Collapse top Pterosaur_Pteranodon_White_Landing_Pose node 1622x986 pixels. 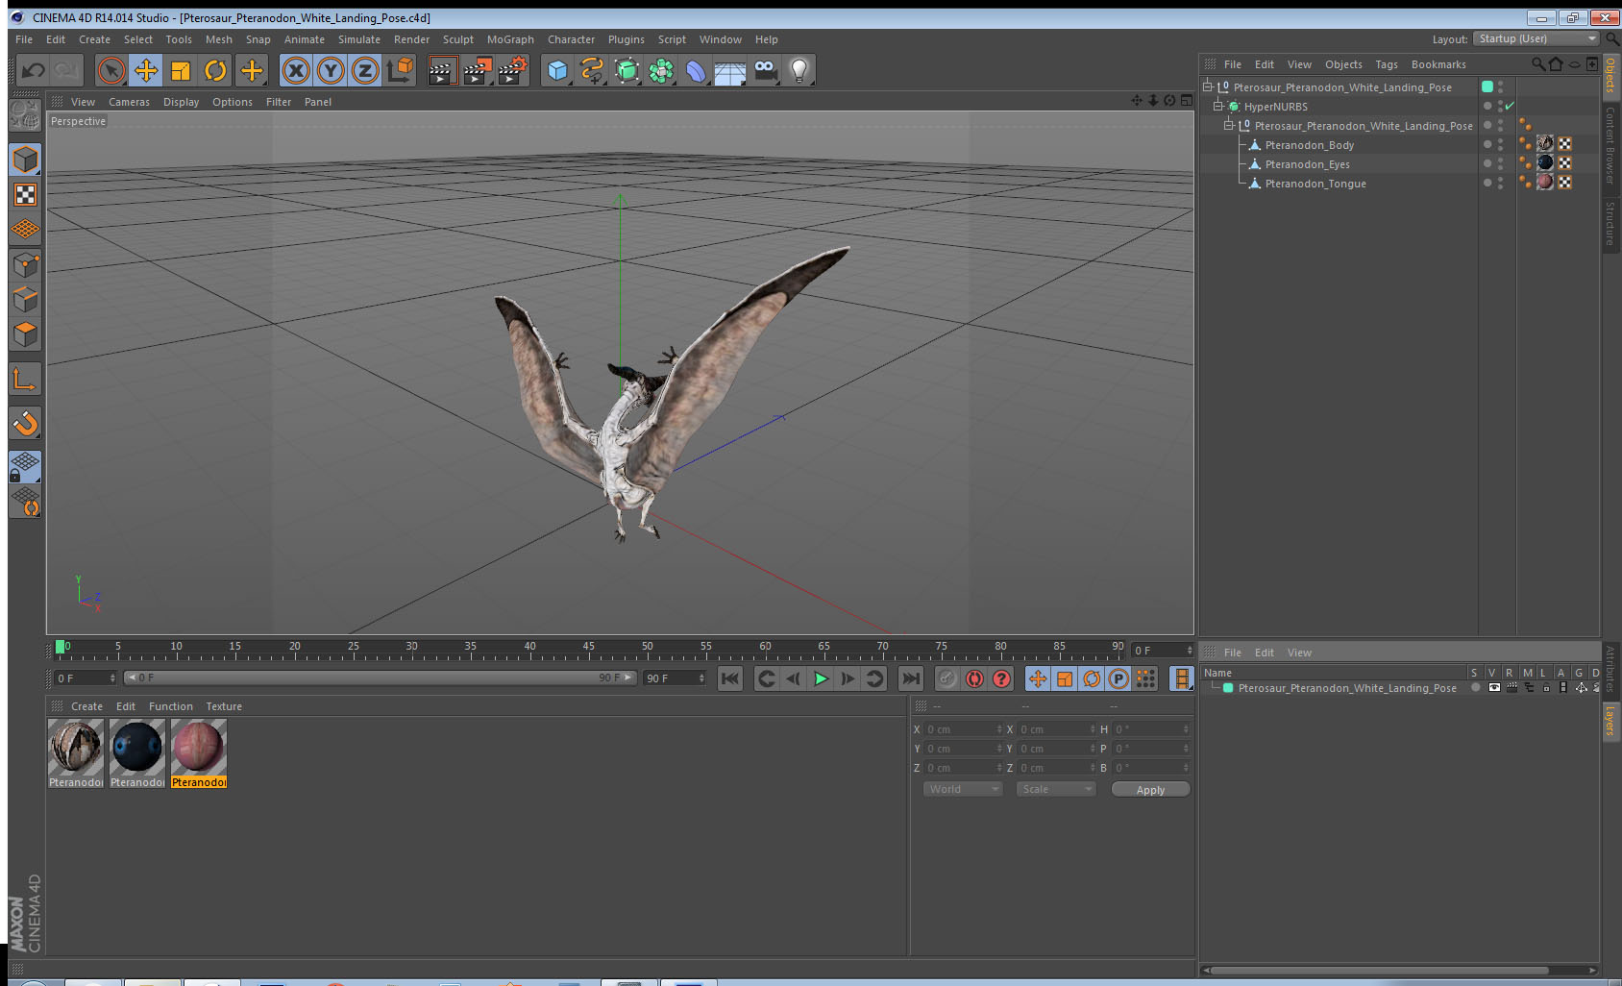(1208, 86)
